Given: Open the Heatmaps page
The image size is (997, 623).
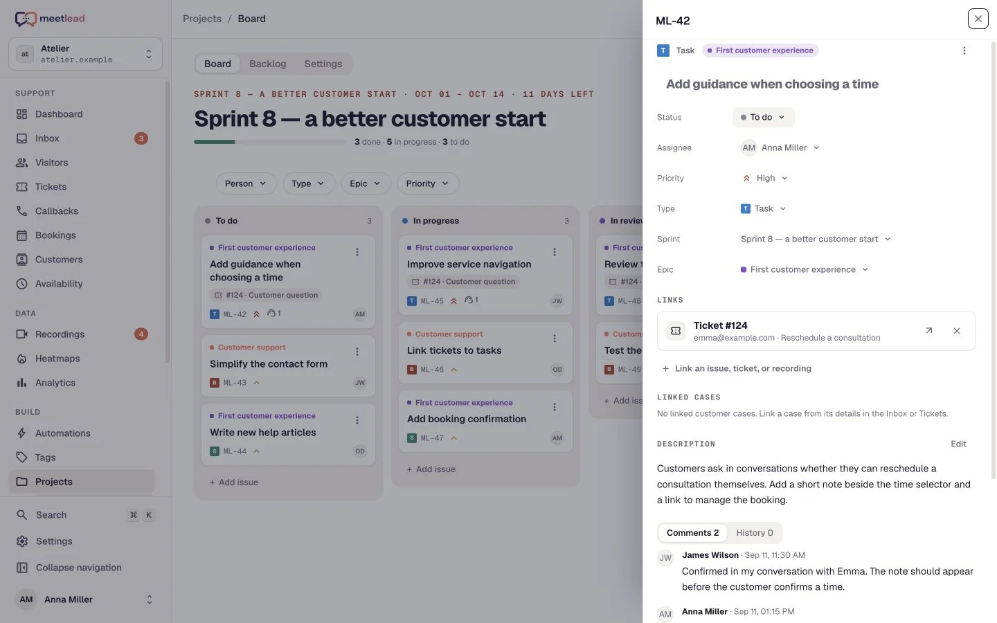Looking at the screenshot, I should click(x=82, y=359).
